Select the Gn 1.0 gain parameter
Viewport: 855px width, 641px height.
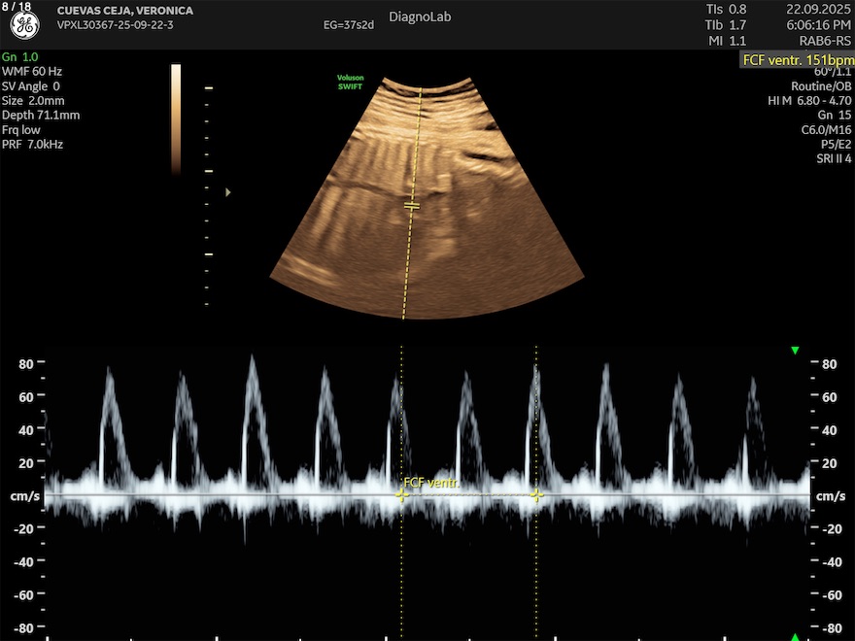tap(20, 57)
